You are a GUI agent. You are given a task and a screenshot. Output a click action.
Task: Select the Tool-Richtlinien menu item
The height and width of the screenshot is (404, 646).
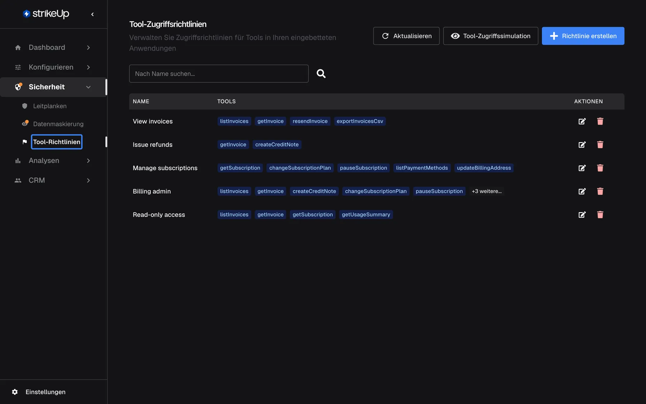coord(57,142)
